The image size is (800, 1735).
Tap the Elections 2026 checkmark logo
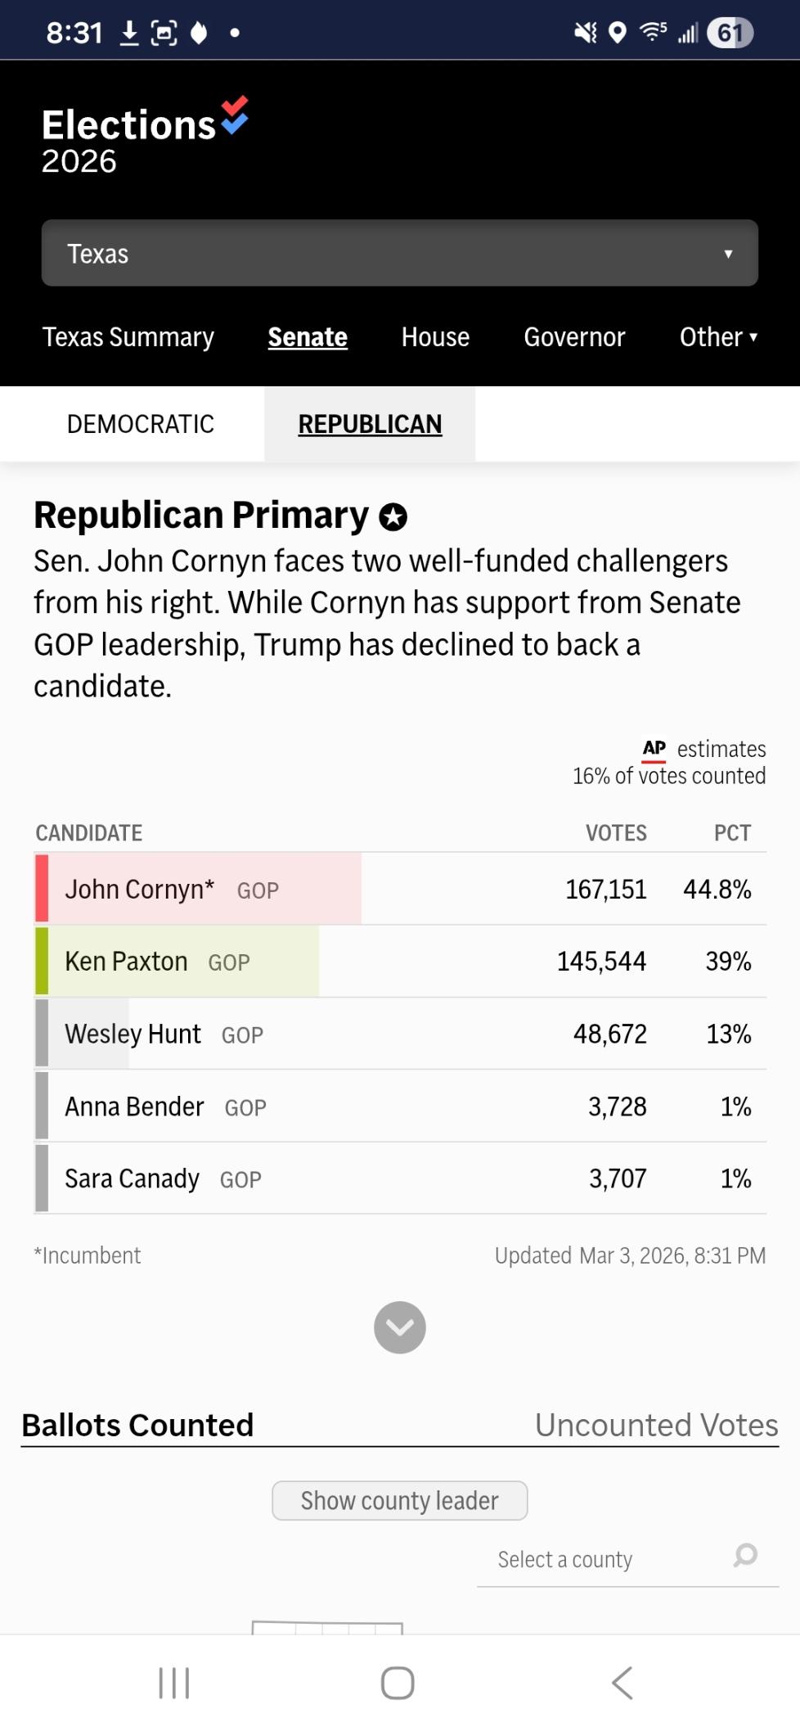[235, 115]
